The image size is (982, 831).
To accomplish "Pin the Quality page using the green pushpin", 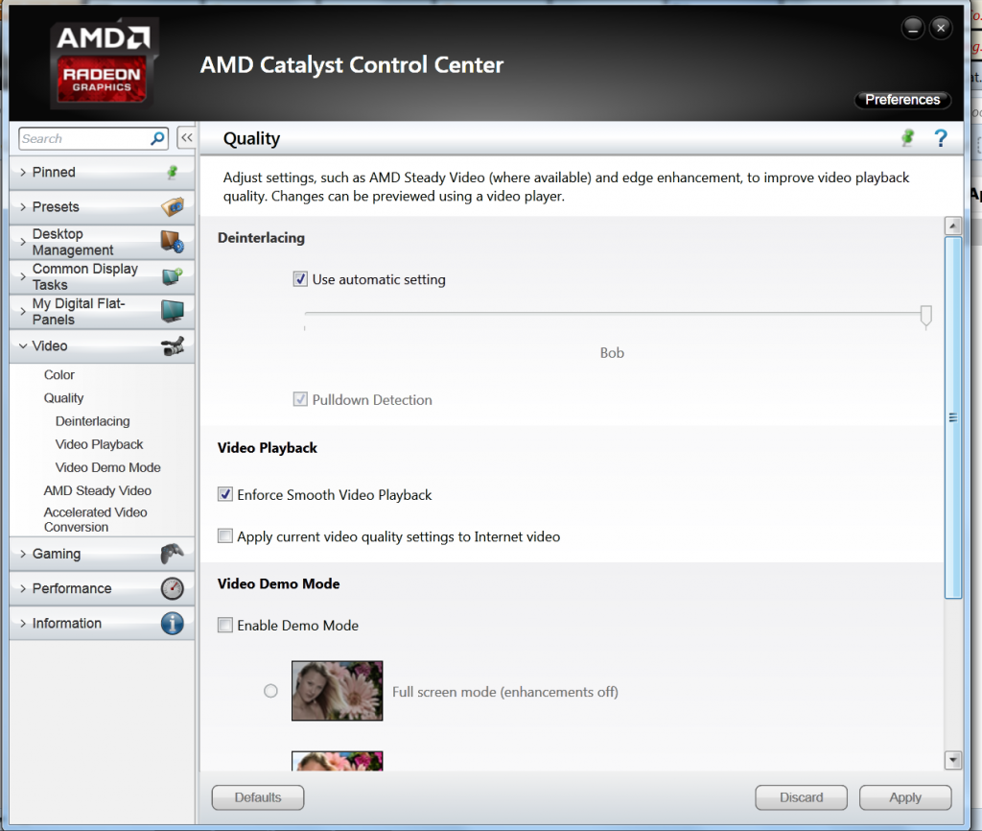I will pos(907,138).
